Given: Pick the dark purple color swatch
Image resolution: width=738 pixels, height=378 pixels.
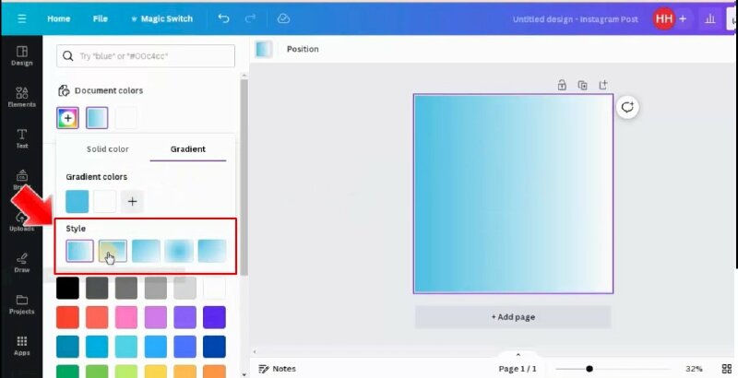Looking at the screenshot, I should point(214,317).
